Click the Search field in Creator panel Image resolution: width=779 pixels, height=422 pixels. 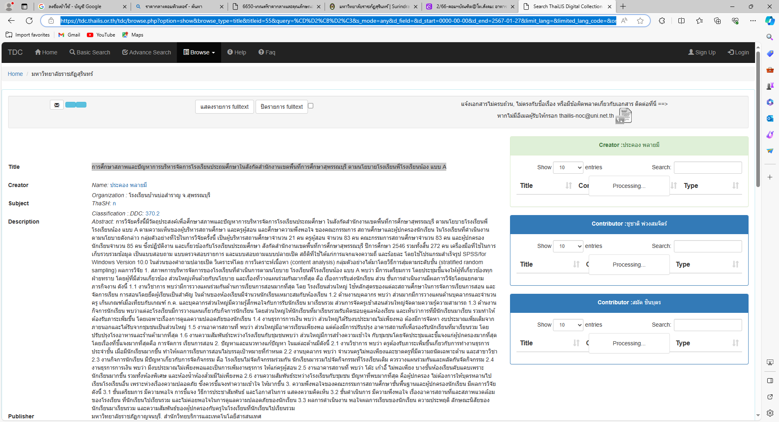point(708,167)
